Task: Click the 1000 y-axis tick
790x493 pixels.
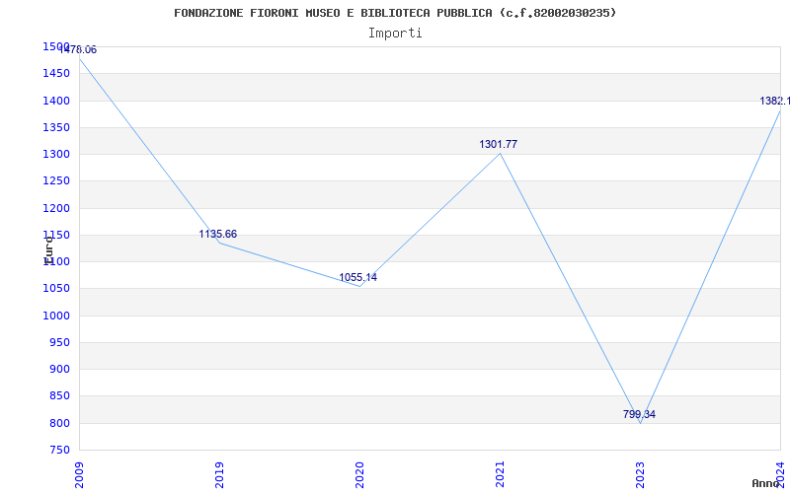Action: tap(56, 316)
